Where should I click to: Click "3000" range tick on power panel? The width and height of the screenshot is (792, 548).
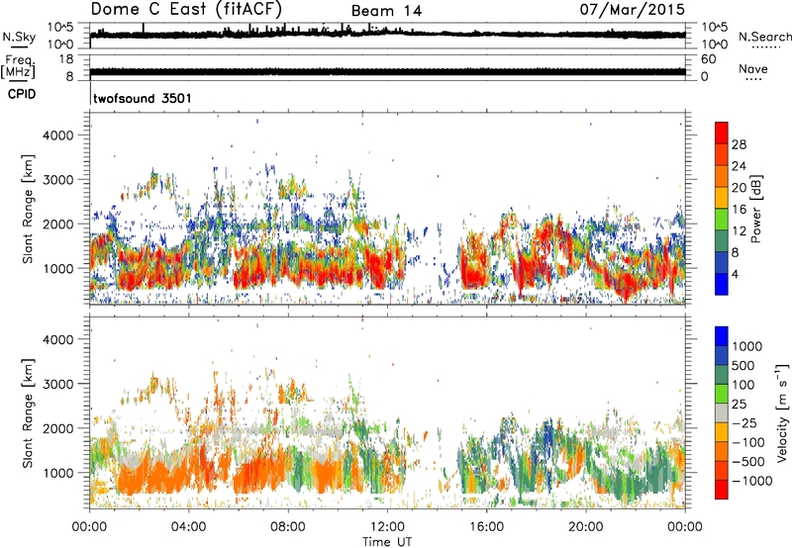[57, 180]
